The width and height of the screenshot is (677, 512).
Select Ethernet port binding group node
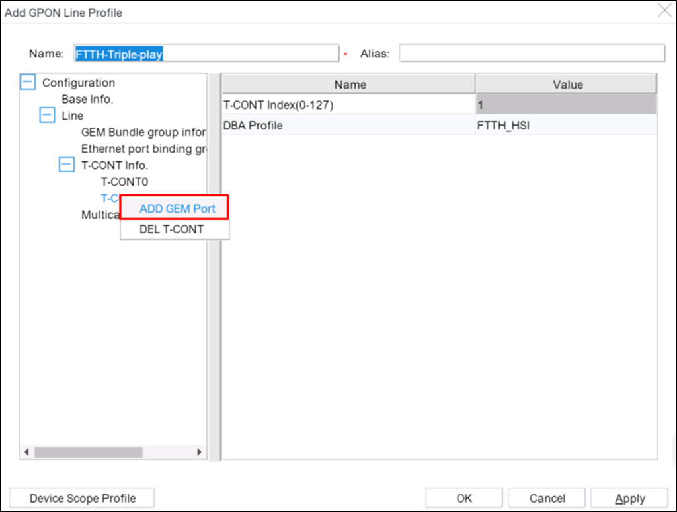[x=143, y=148]
